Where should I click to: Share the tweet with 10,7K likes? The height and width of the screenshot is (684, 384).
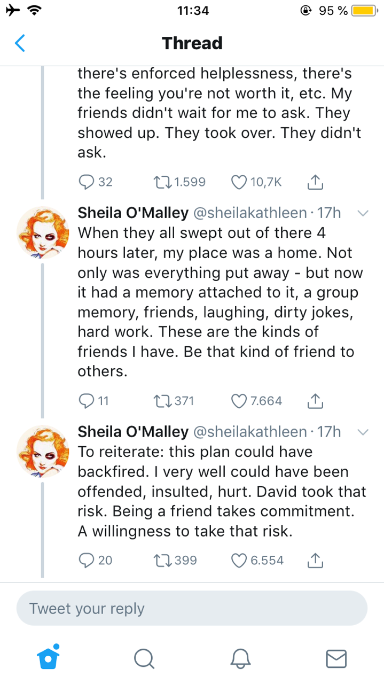(316, 182)
